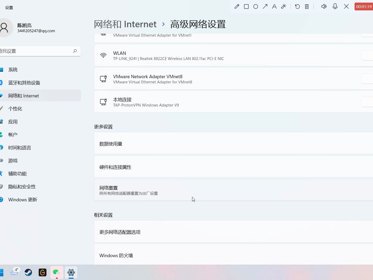Open WeChat from the taskbar
373x280 pixels.
(57, 272)
